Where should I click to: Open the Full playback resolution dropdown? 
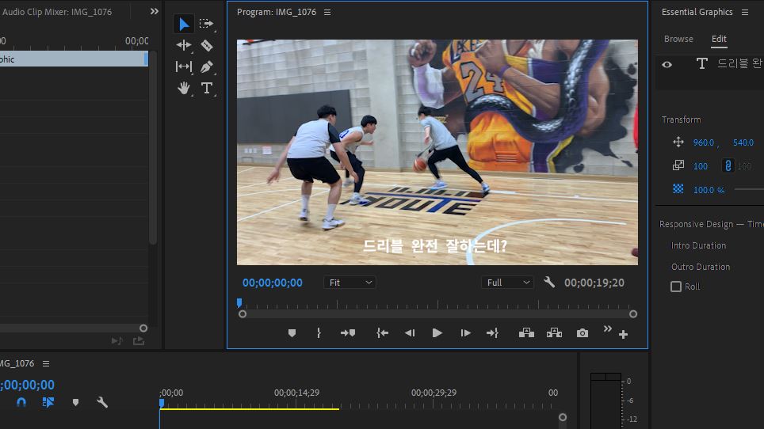pyautogui.click(x=508, y=283)
